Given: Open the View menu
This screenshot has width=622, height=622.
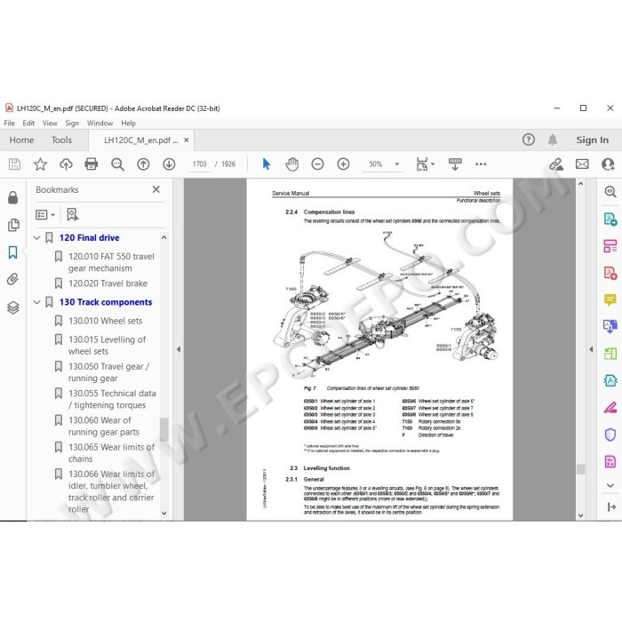Looking at the screenshot, I should pos(50,123).
